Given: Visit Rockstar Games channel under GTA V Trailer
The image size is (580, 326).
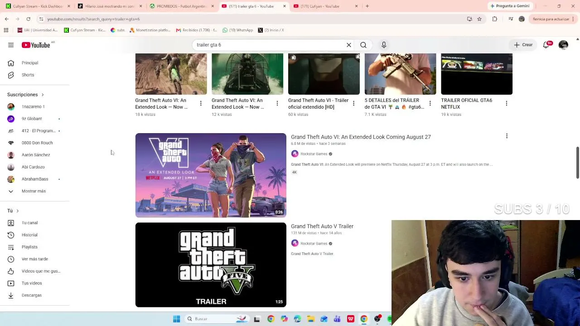Looking at the screenshot, I should click(314, 244).
